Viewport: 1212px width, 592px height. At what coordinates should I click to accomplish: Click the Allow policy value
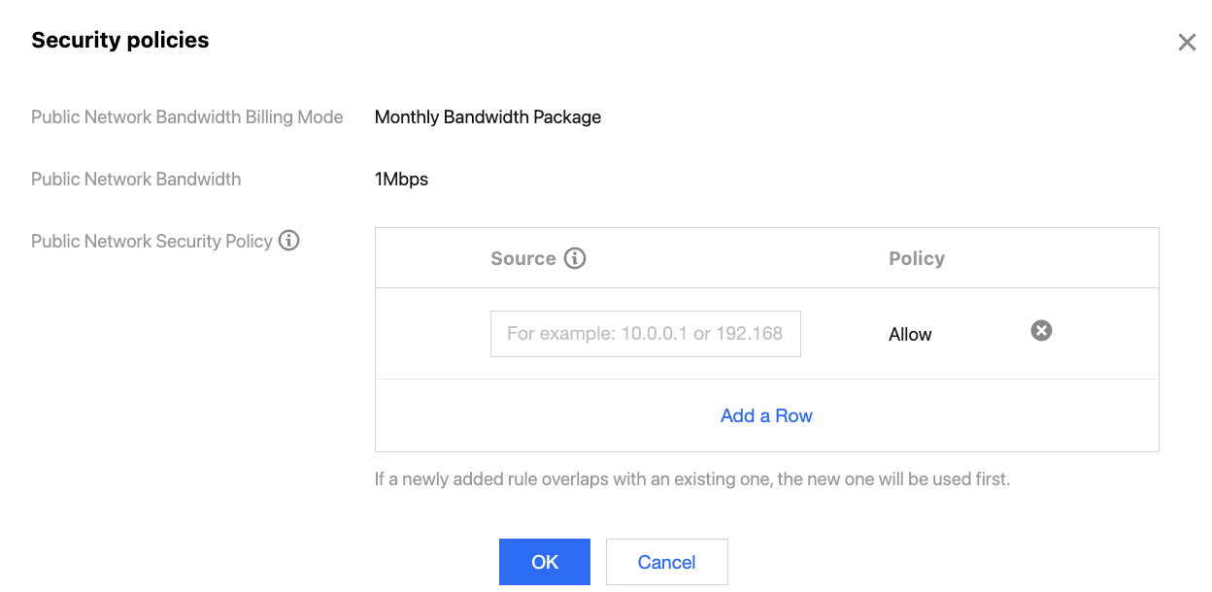[x=910, y=334]
